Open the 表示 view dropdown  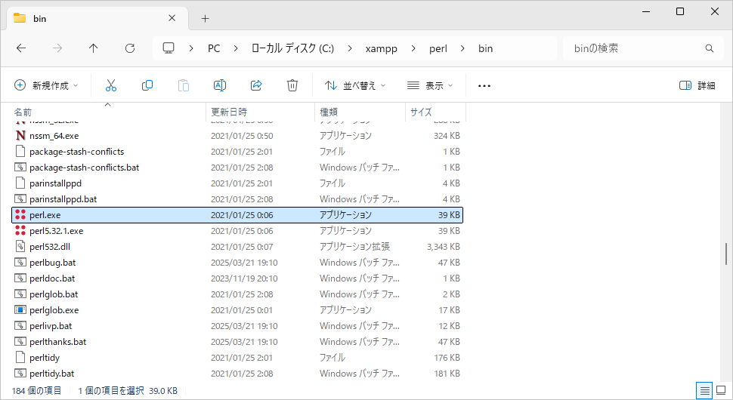tap(430, 85)
